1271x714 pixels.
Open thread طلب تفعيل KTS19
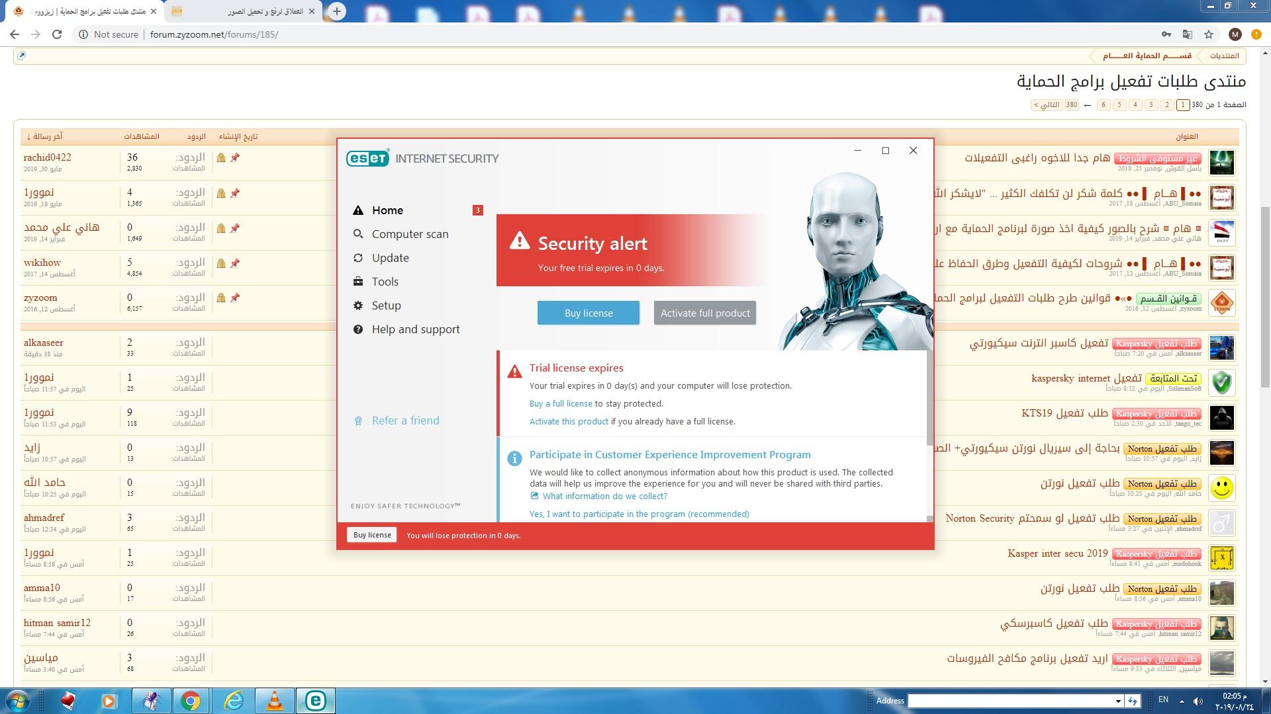[1064, 413]
